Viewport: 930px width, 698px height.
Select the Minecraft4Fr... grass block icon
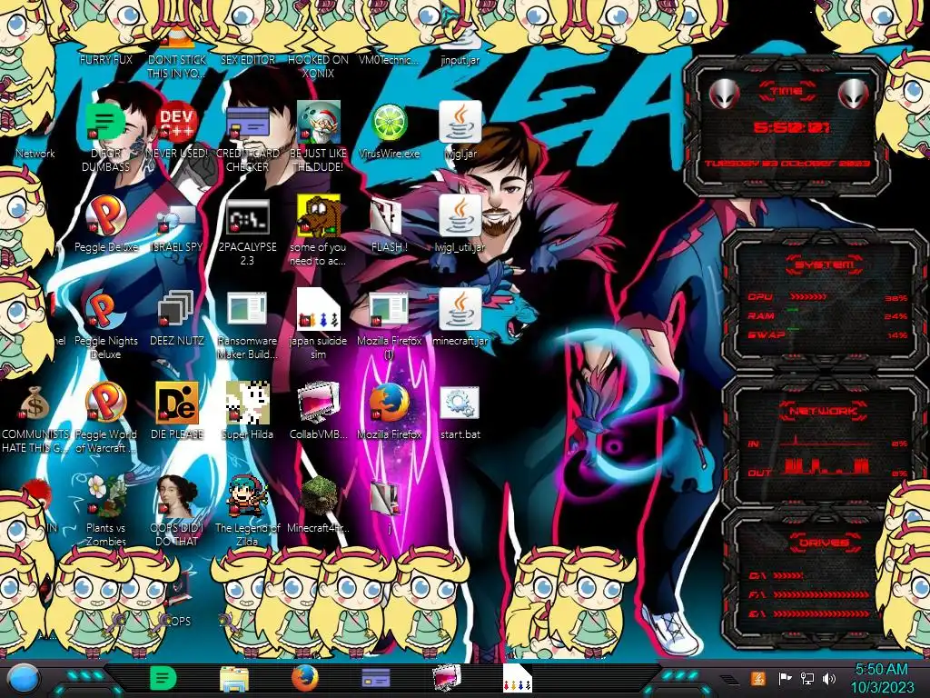(319, 497)
